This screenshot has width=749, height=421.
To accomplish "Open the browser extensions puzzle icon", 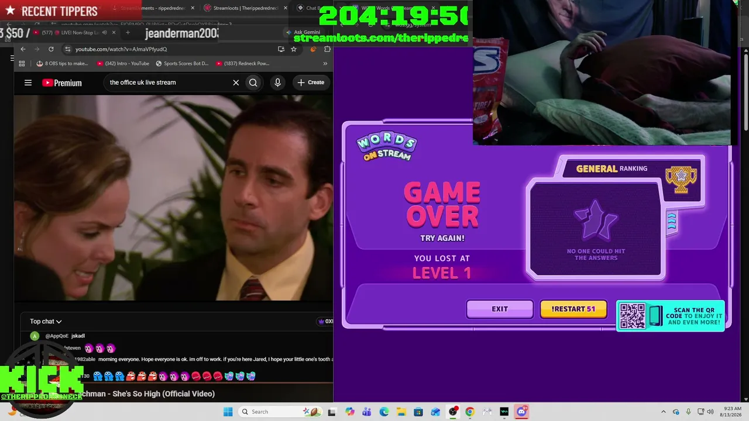I will pyautogui.click(x=327, y=49).
